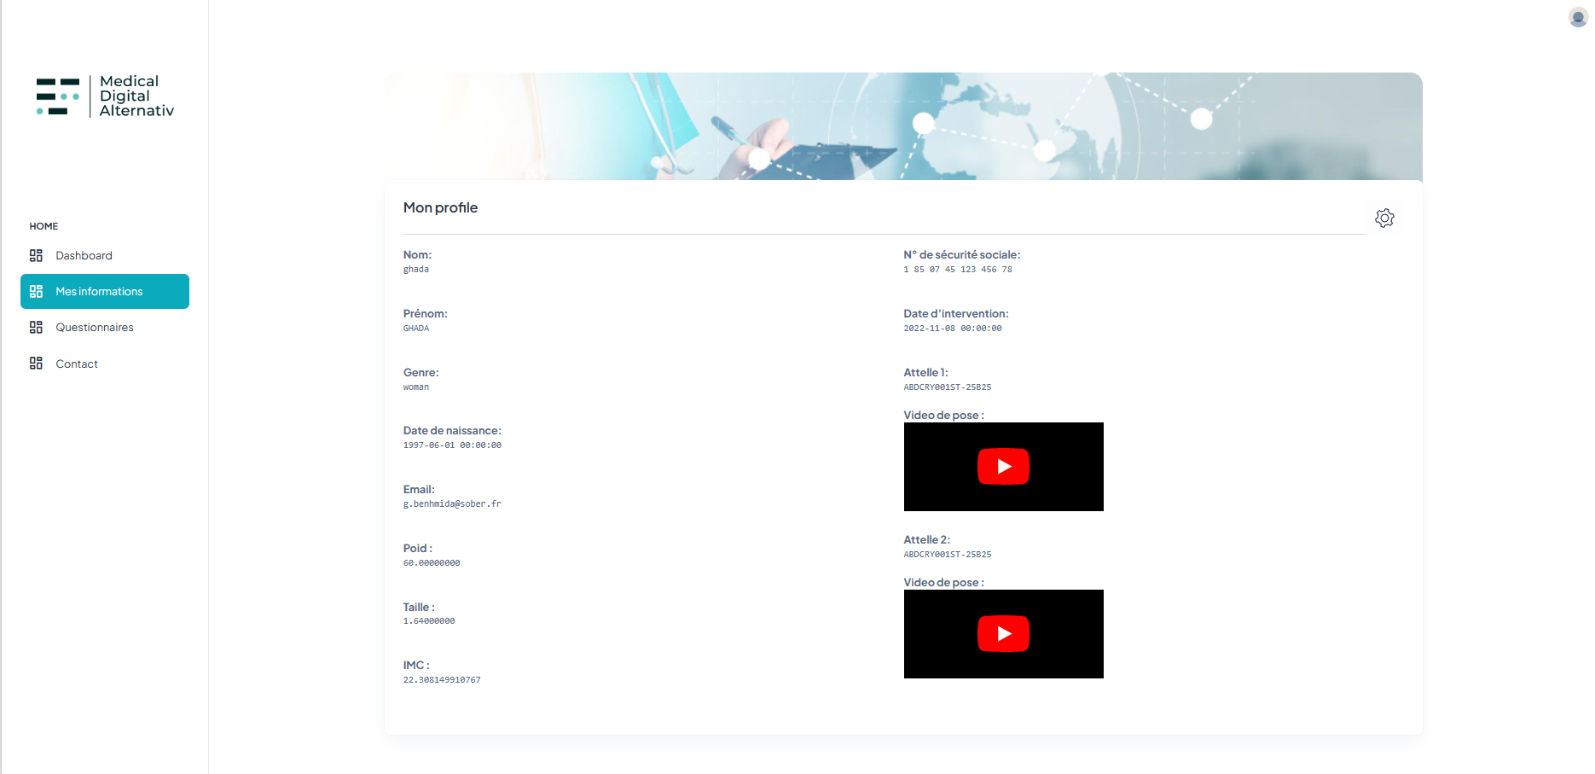
Task: Click the grid icon beside Mes informations
Action: tap(36, 292)
